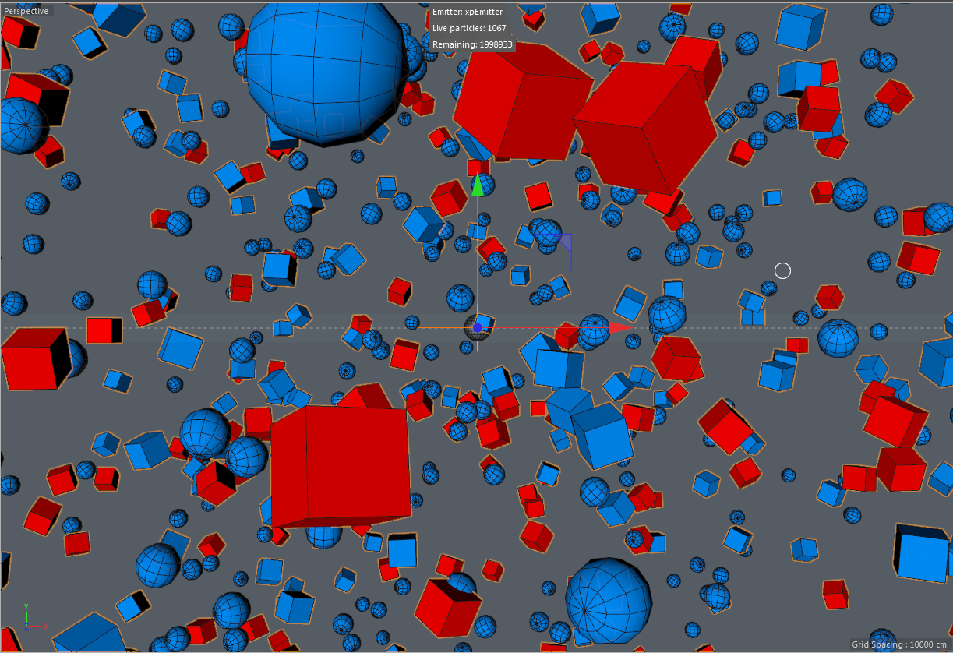953x653 pixels.
Task: Grab the green Y-axis arrow tip
Action: (x=478, y=183)
